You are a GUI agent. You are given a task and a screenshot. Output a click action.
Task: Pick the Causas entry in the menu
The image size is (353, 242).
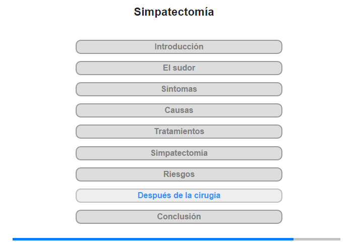(x=179, y=110)
